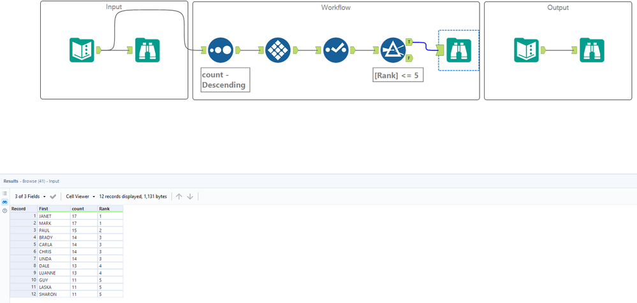The image size is (637, 303).
Task: Select the PAUL cell
Action: (54, 230)
